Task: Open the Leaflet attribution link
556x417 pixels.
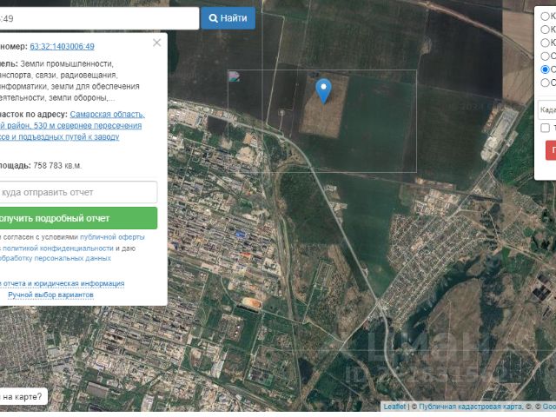Action: tap(394, 407)
